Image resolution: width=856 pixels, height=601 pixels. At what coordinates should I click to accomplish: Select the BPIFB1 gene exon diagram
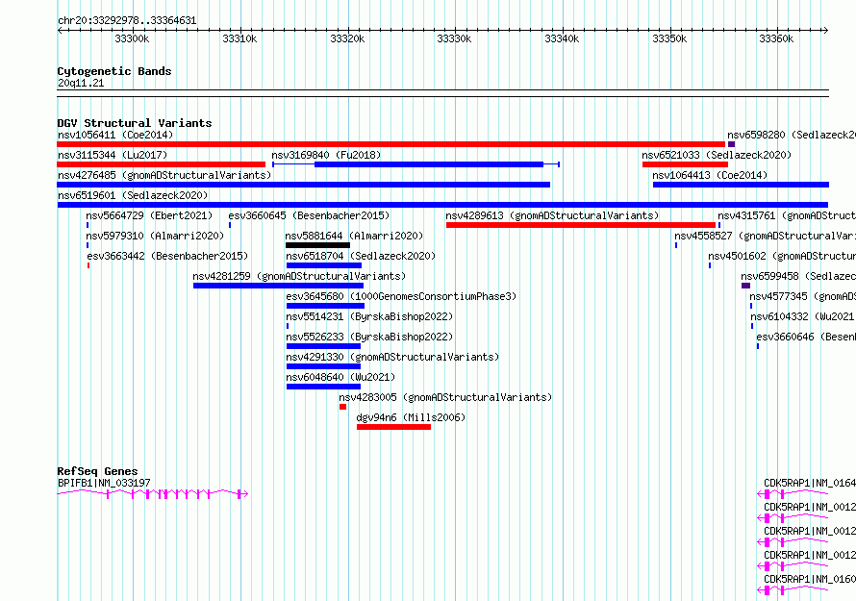click(x=153, y=494)
